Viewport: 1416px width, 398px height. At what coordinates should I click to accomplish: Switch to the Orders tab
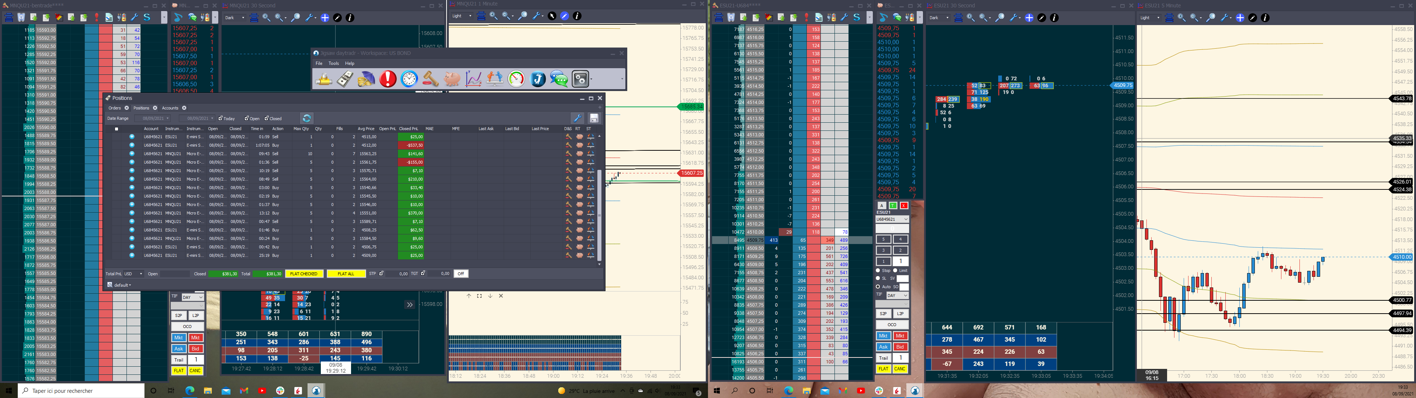tap(114, 108)
